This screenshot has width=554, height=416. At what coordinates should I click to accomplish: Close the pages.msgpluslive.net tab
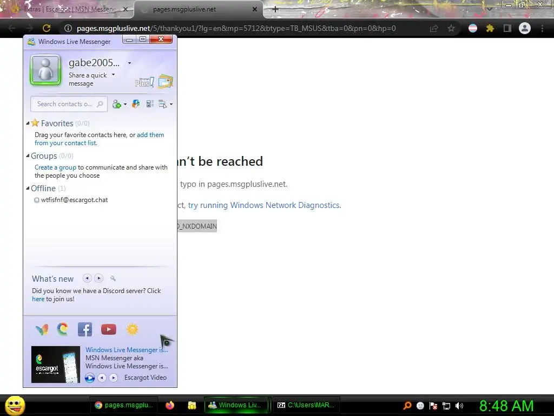point(255,9)
